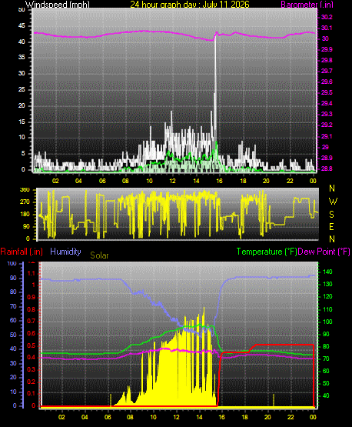Click the 'Solar' legend label
Screen dimensions: 352x427
(99, 255)
